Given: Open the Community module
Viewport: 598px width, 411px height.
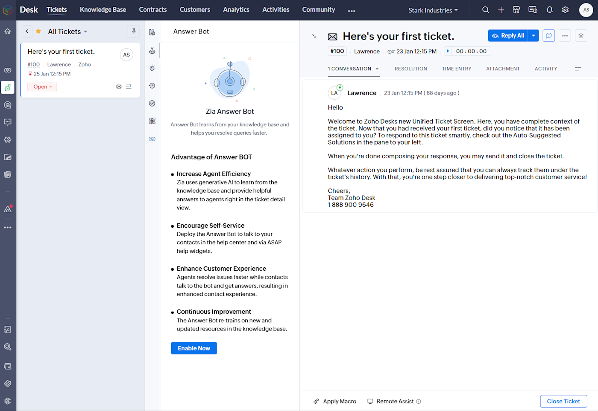Looking at the screenshot, I should pos(319,9).
